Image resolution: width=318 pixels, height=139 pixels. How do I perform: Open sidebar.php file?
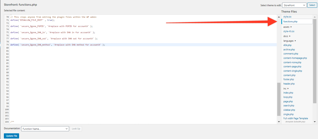(x=289, y=110)
